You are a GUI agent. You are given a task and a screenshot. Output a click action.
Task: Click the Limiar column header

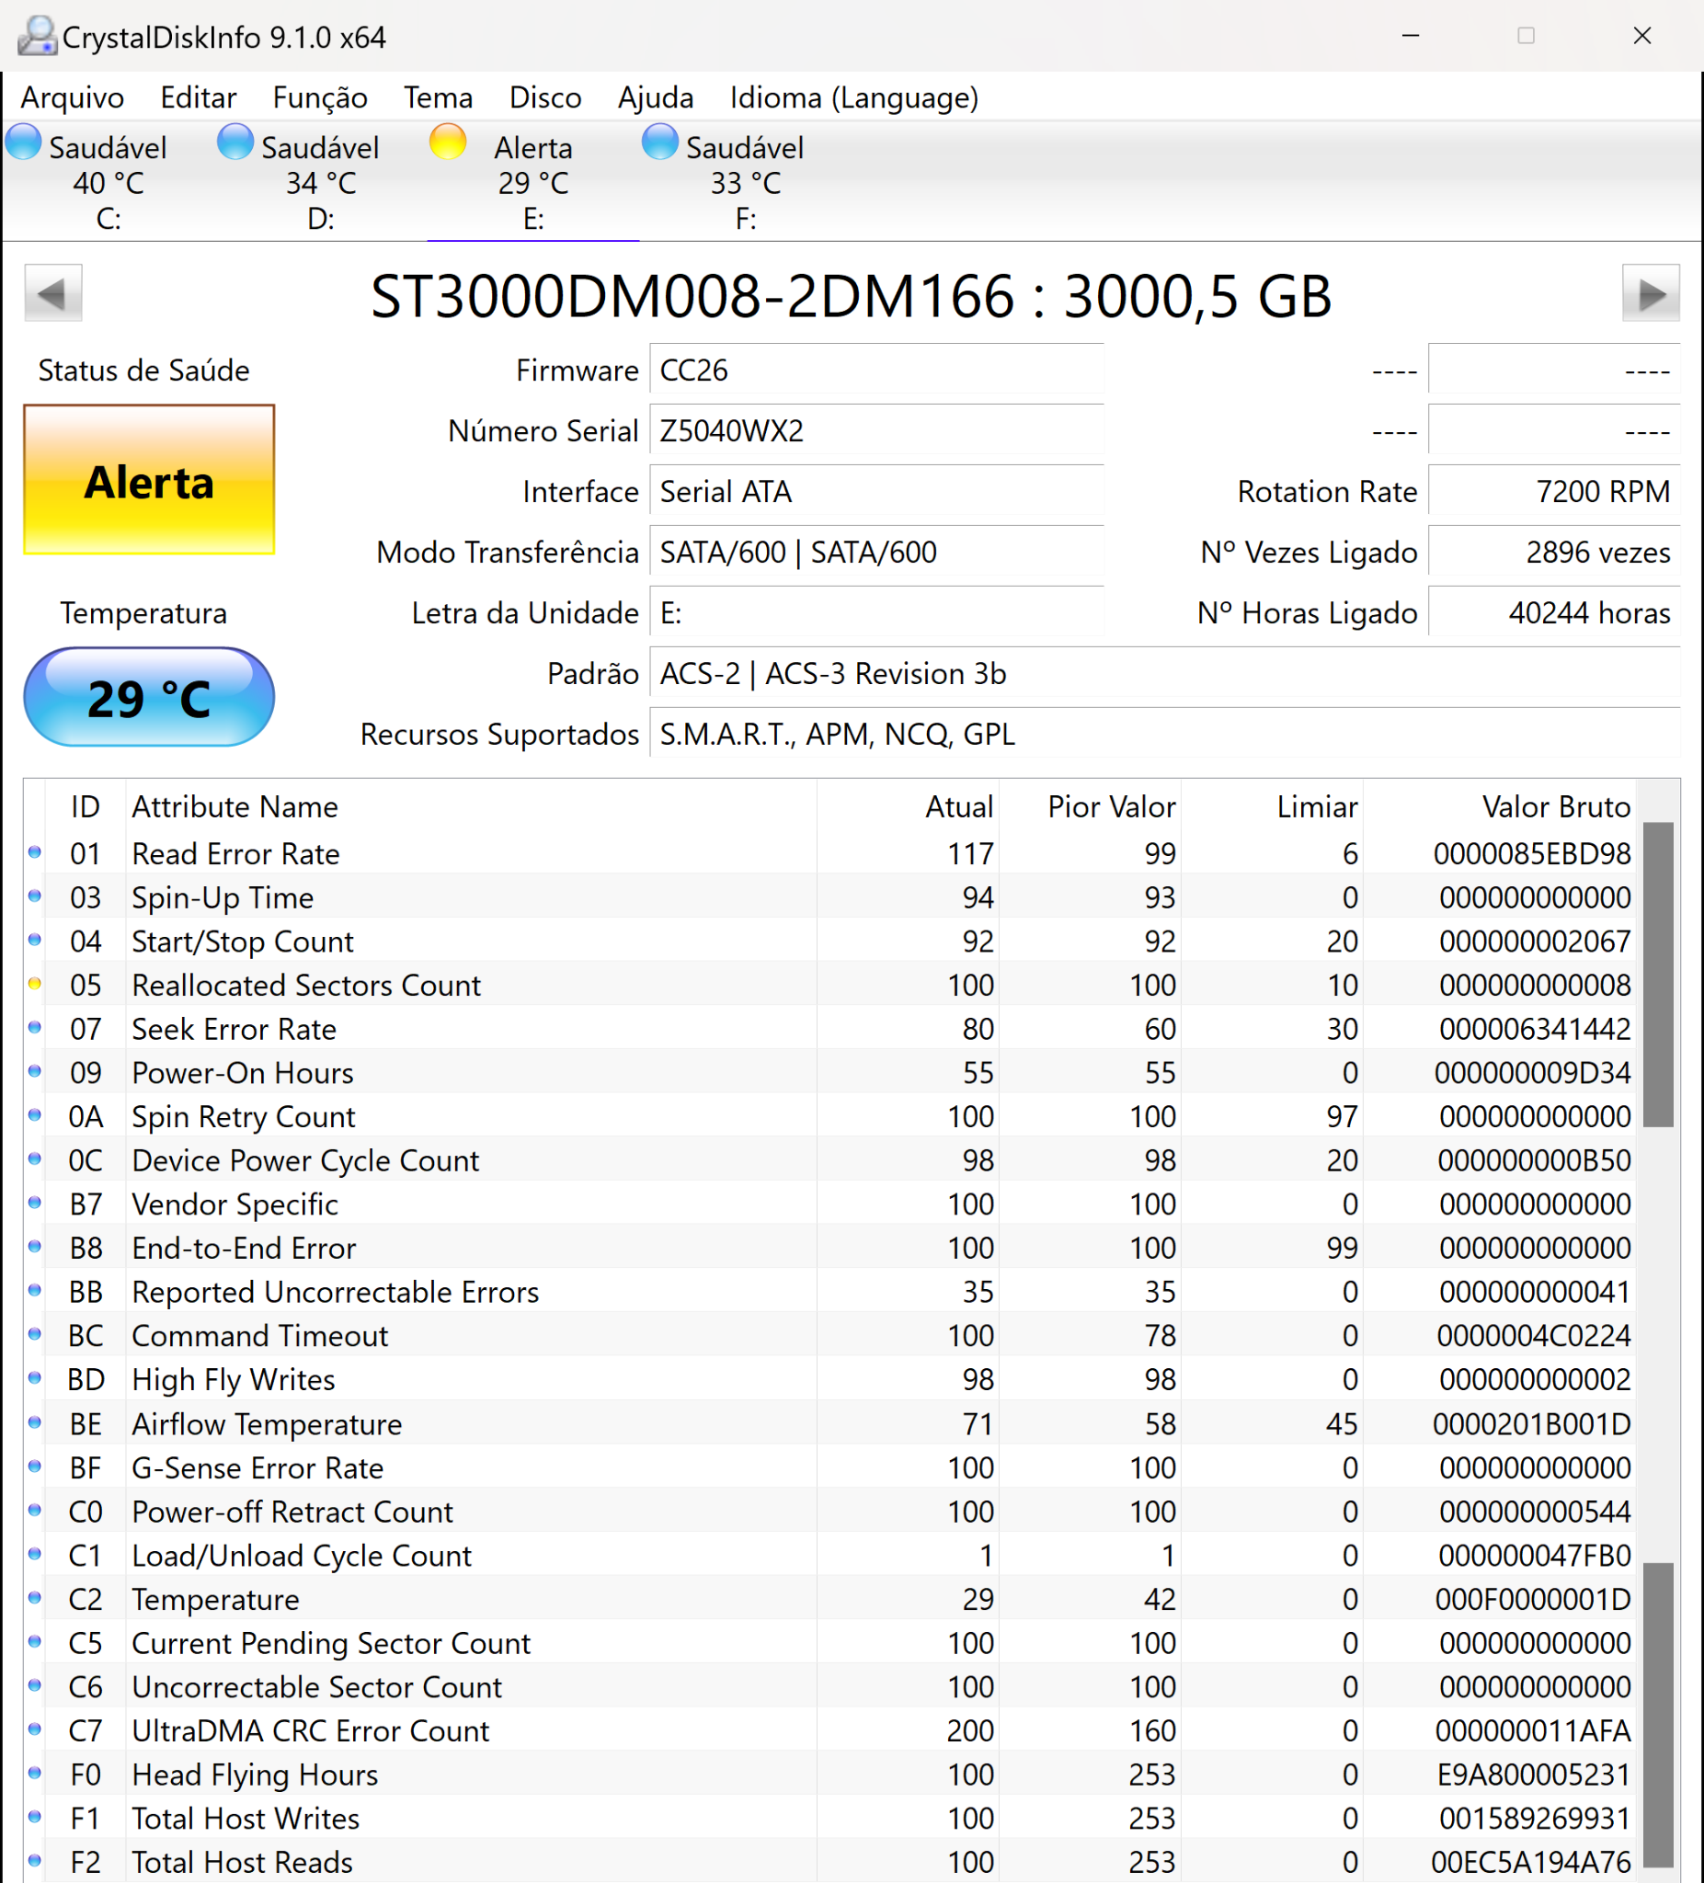click(x=1273, y=806)
